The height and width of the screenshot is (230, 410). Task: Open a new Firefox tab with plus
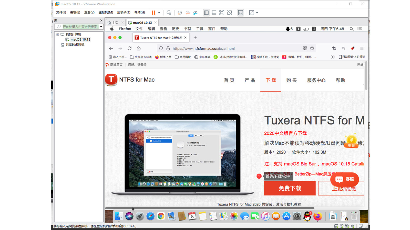(195, 38)
